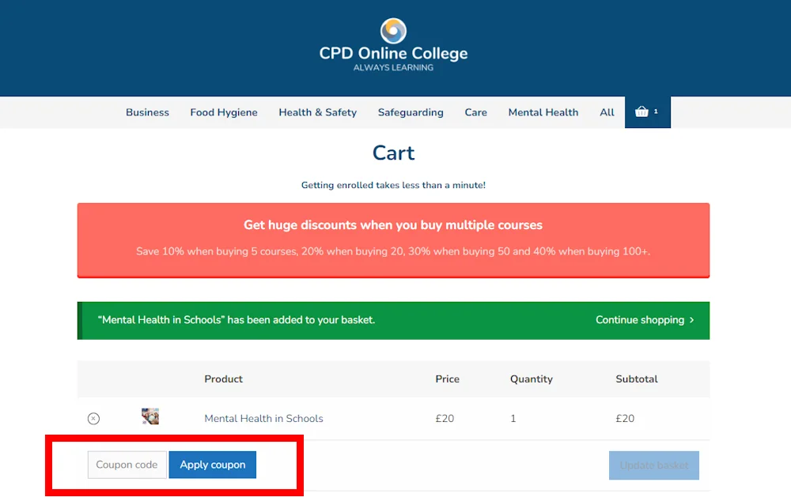Click the Product column header
791x501 pixels.
224,379
